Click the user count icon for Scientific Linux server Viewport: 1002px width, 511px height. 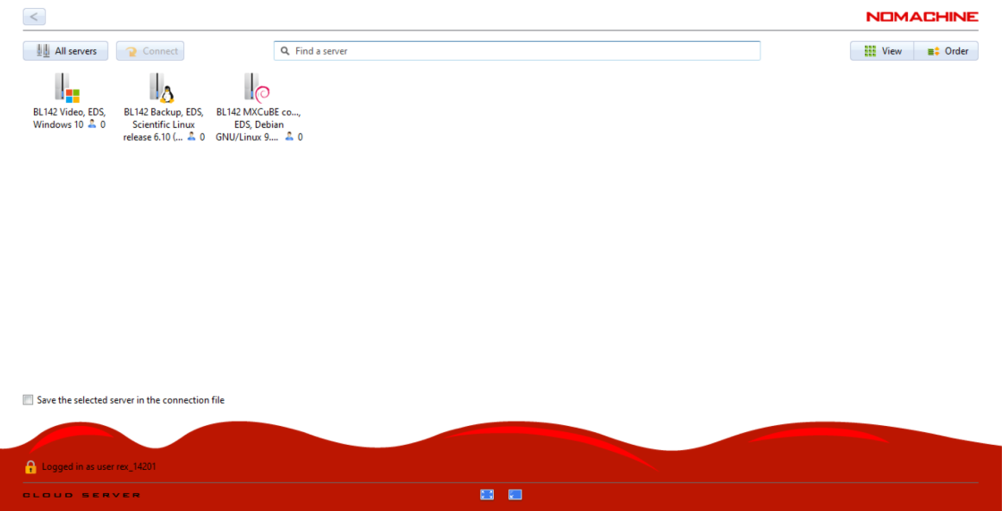[x=191, y=136]
